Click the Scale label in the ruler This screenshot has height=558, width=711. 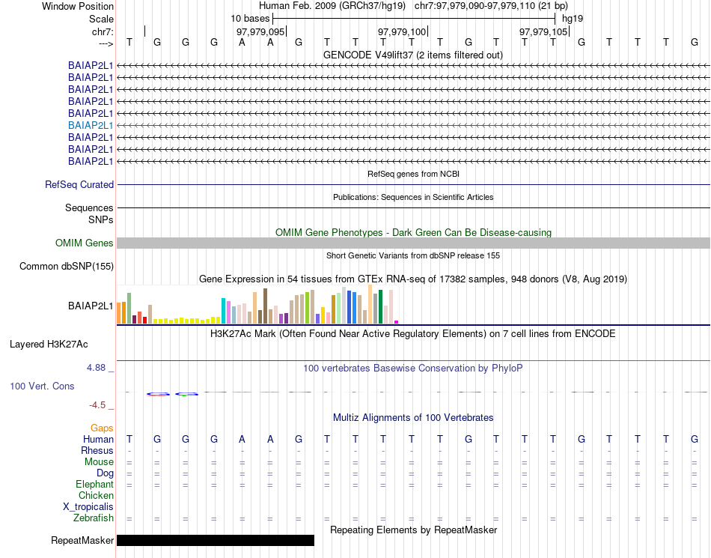(x=101, y=19)
